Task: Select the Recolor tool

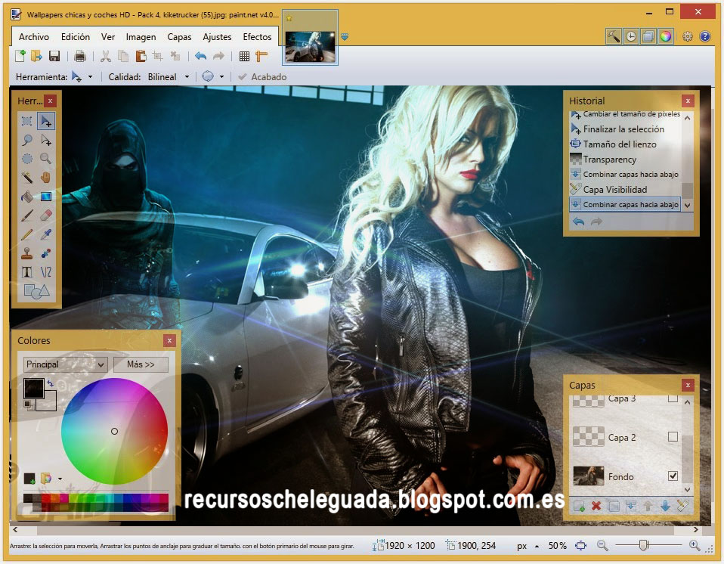Action: (x=45, y=253)
